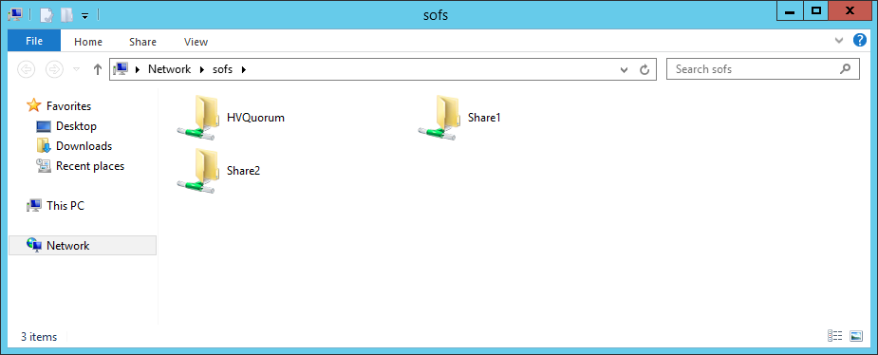Viewport: 878px width, 355px height.
Task: Select the Share2 network folder icon
Action: (x=198, y=172)
